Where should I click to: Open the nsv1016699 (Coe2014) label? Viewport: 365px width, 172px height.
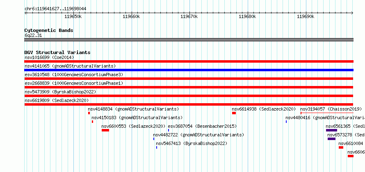point(49,57)
